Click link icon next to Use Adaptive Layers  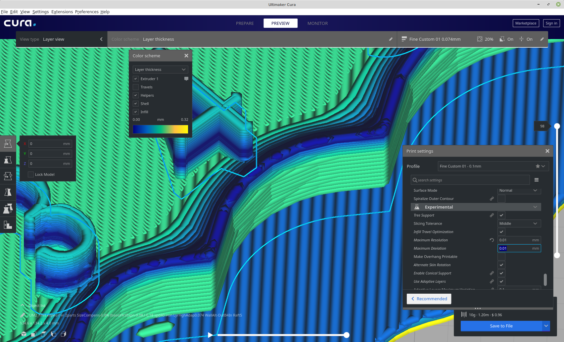492,281
